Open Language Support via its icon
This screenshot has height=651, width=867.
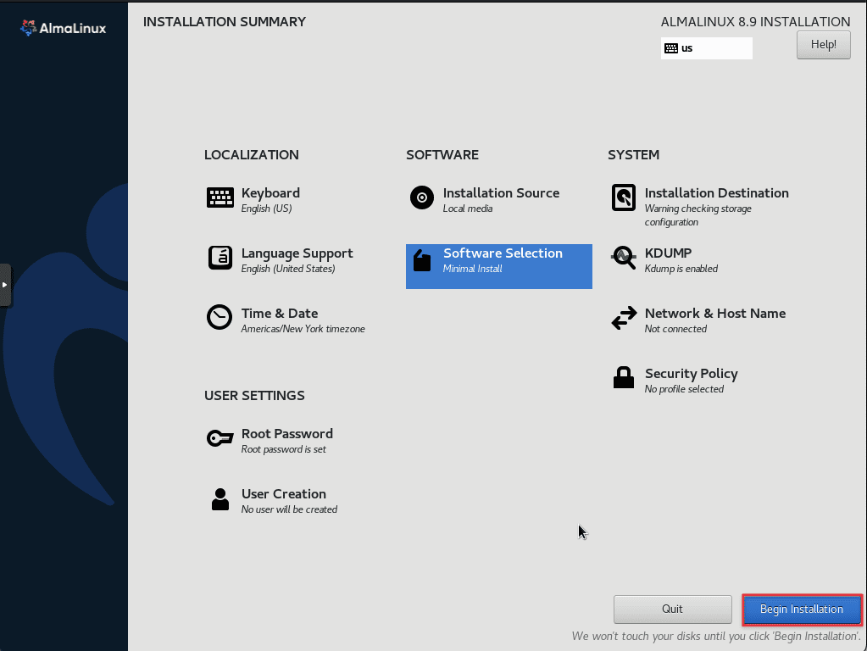[220, 259]
